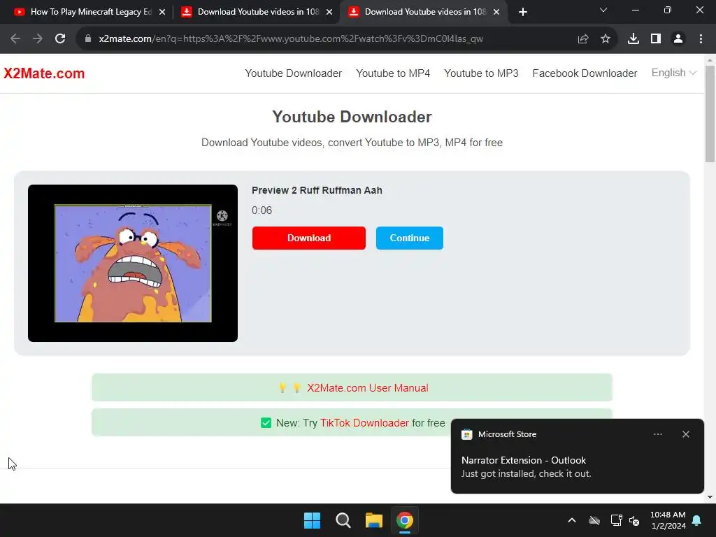The image size is (716, 537).
Task: Click the X2Mate.com logo
Action: tap(44, 73)
